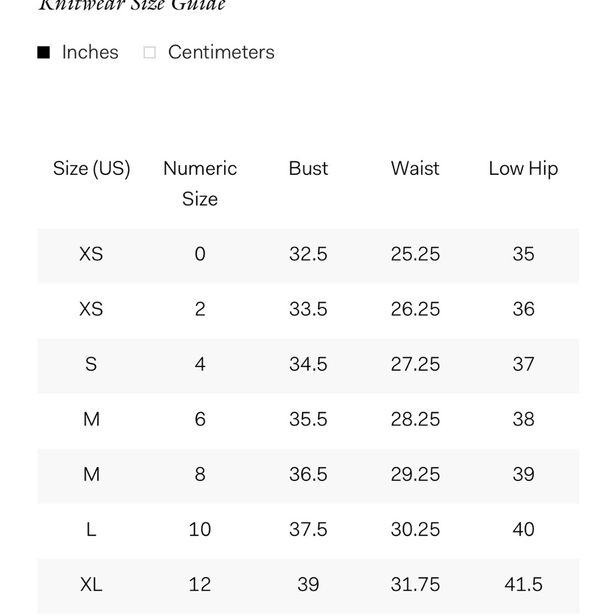The height and width of the screenshot is (616, 616).
Task: Click the Size (US) column header
Action: [92, 169]
